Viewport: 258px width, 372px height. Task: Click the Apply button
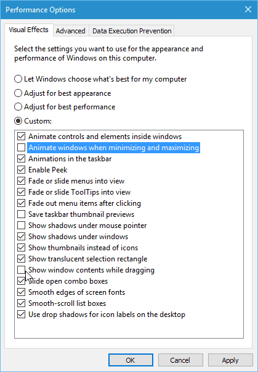click(230, 360)
